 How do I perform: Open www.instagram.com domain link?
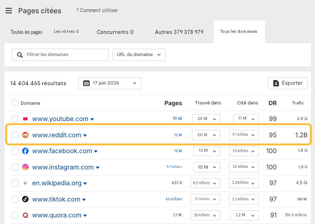click(63, 167)
